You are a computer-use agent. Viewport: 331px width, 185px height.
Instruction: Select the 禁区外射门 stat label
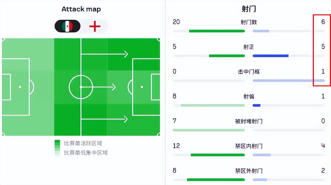(249, 171)
